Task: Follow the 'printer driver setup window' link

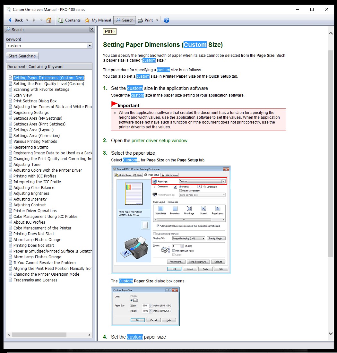Action: (x=159, y=141)
